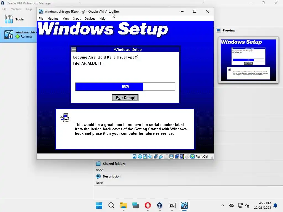
Task: Open the Tools icon in VirtualBox Manager
Action: 9,19
